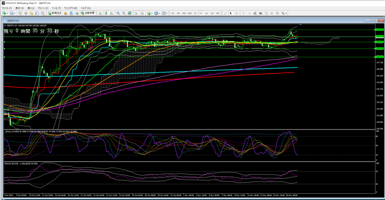Expand the indicators list dropdown arrow
The height and width of the screenshot is (200, 385).
point(152,13)
